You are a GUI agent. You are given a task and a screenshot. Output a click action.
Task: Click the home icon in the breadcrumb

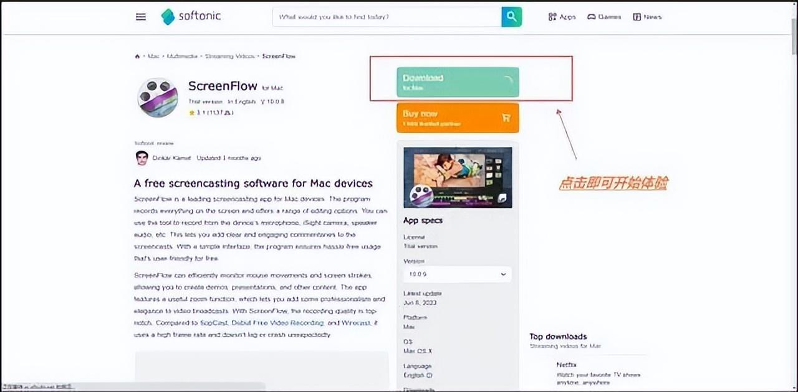pyautogui.click(x=137, y=56)
